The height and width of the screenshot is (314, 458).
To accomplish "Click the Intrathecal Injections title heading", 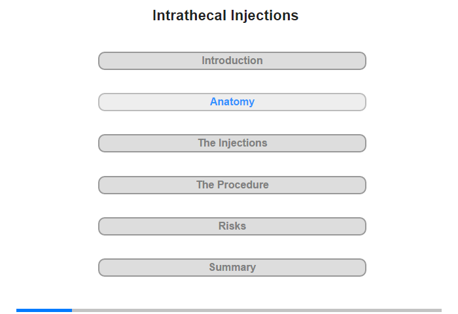I will [x=226, y=16].
